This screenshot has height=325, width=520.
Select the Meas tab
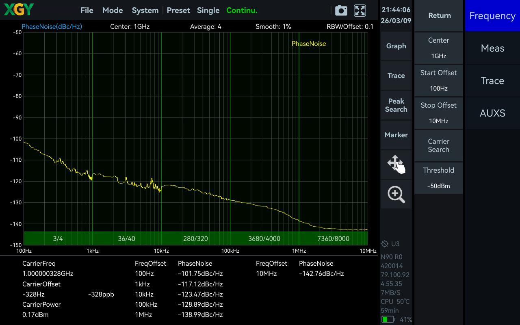492,48
